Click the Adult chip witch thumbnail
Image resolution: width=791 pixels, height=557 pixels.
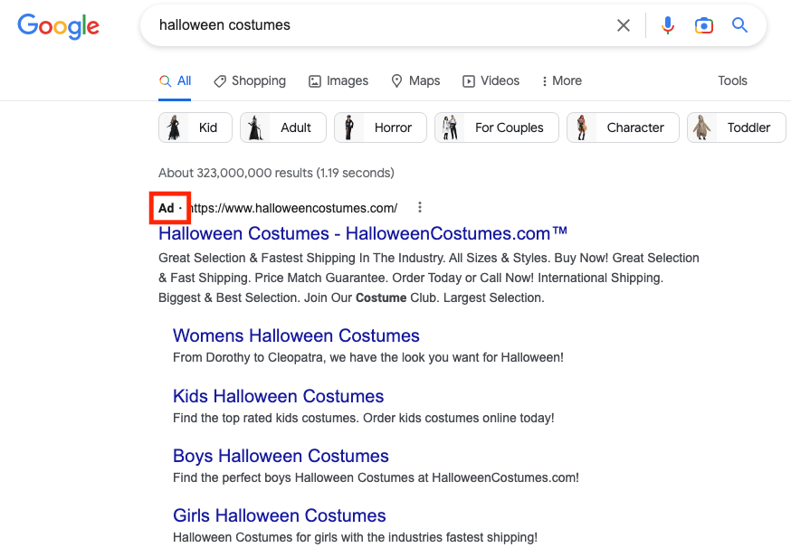(x=256, y=127)
